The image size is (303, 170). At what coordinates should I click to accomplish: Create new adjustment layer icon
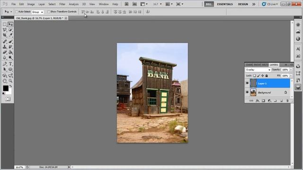pyautogui.click(x=269, y=101)
